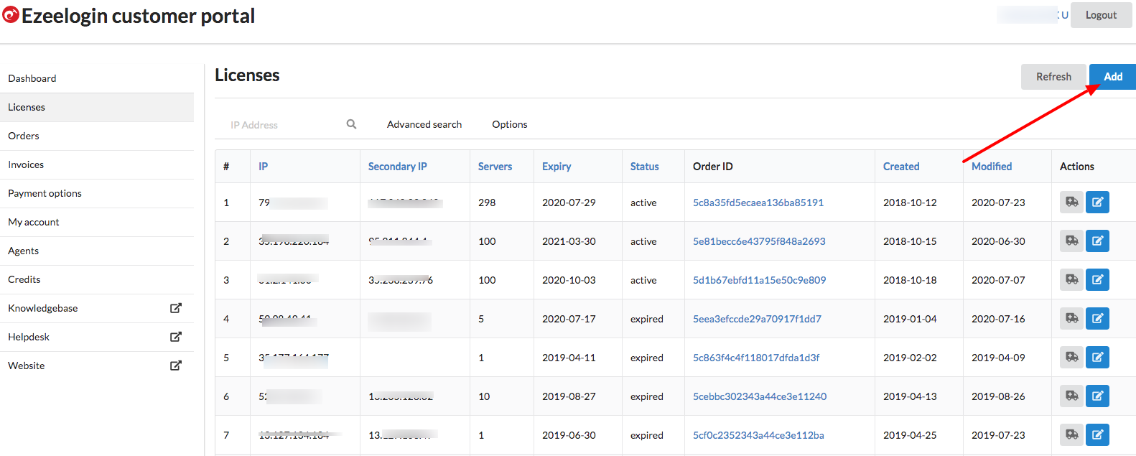This screenshot has width=1136, height=456.
Task: Click the Licenses page heading
Action: click(x=247, y=75)
